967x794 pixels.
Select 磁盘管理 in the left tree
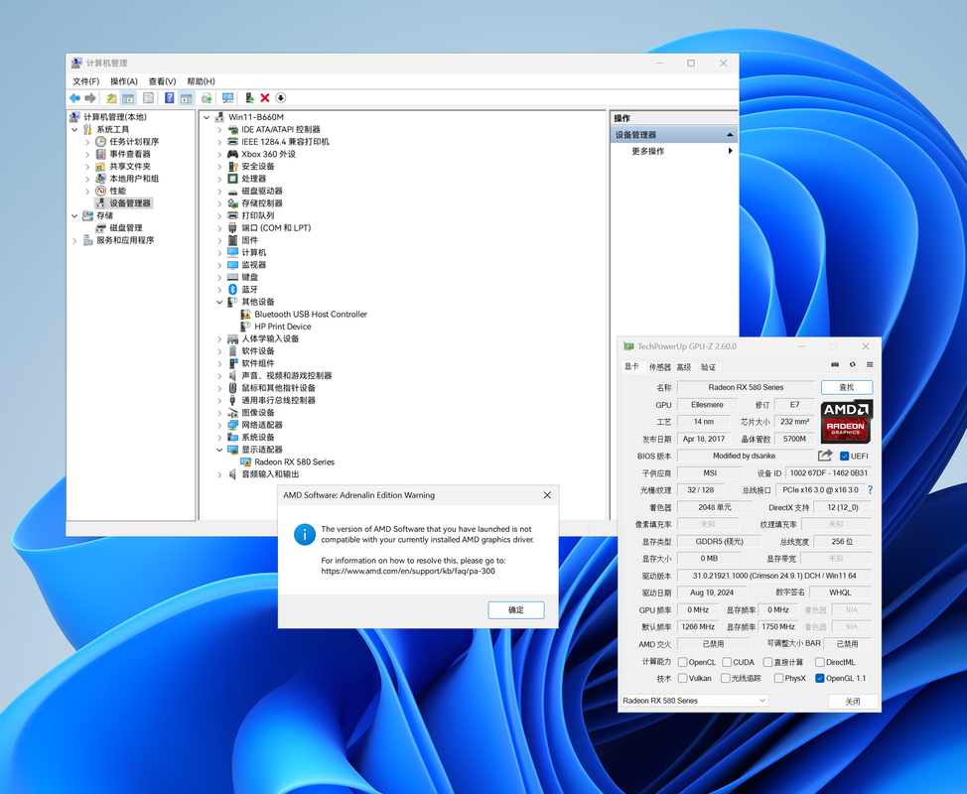(126, 227)
